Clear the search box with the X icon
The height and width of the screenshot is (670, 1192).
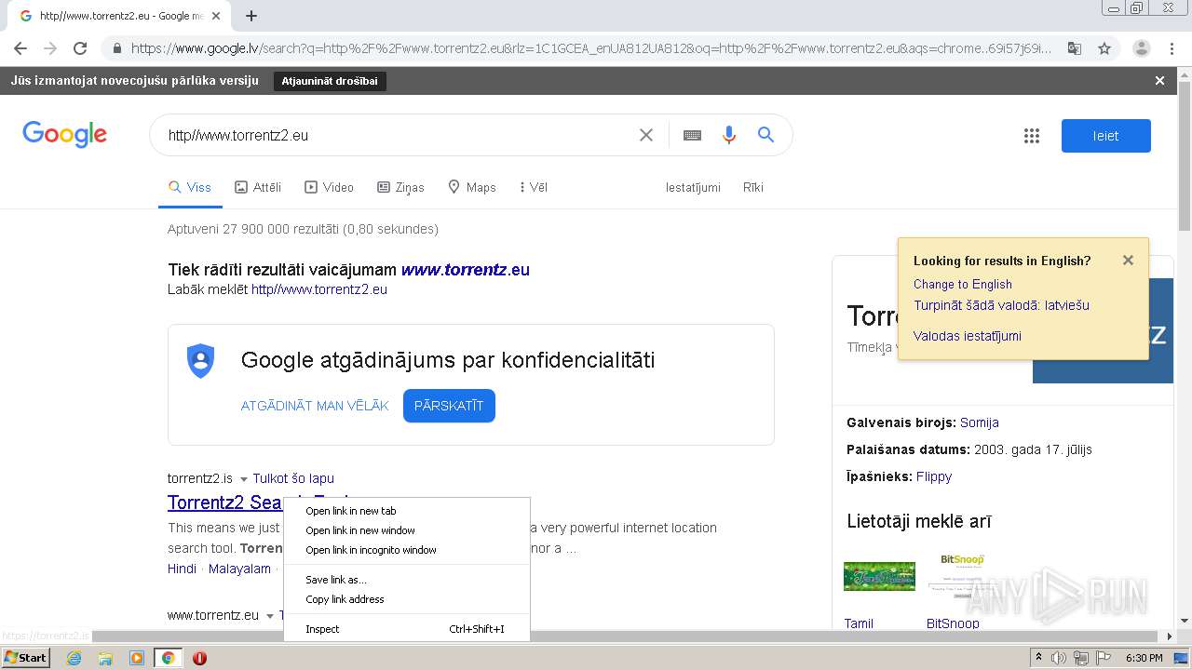click(x=646, y=135)
